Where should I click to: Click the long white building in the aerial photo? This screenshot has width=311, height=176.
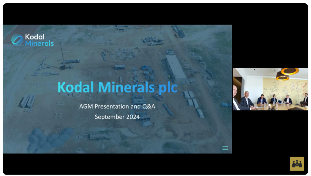tap(176, 69)
